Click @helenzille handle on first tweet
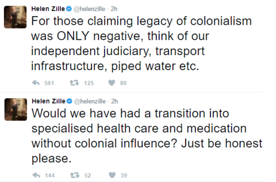276x182 pixels. [x=89, y=8]
